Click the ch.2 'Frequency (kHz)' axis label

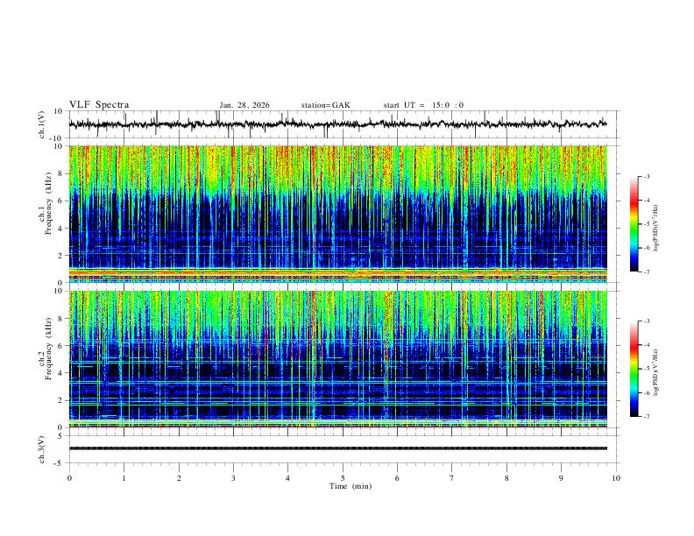click(48, 349)
